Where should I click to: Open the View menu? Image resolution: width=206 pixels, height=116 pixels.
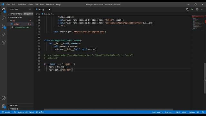point(30,4)
